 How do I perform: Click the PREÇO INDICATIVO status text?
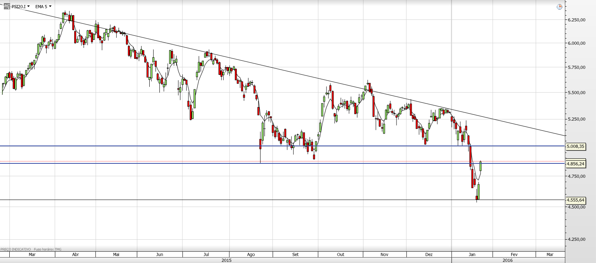[x=16, y=249]
